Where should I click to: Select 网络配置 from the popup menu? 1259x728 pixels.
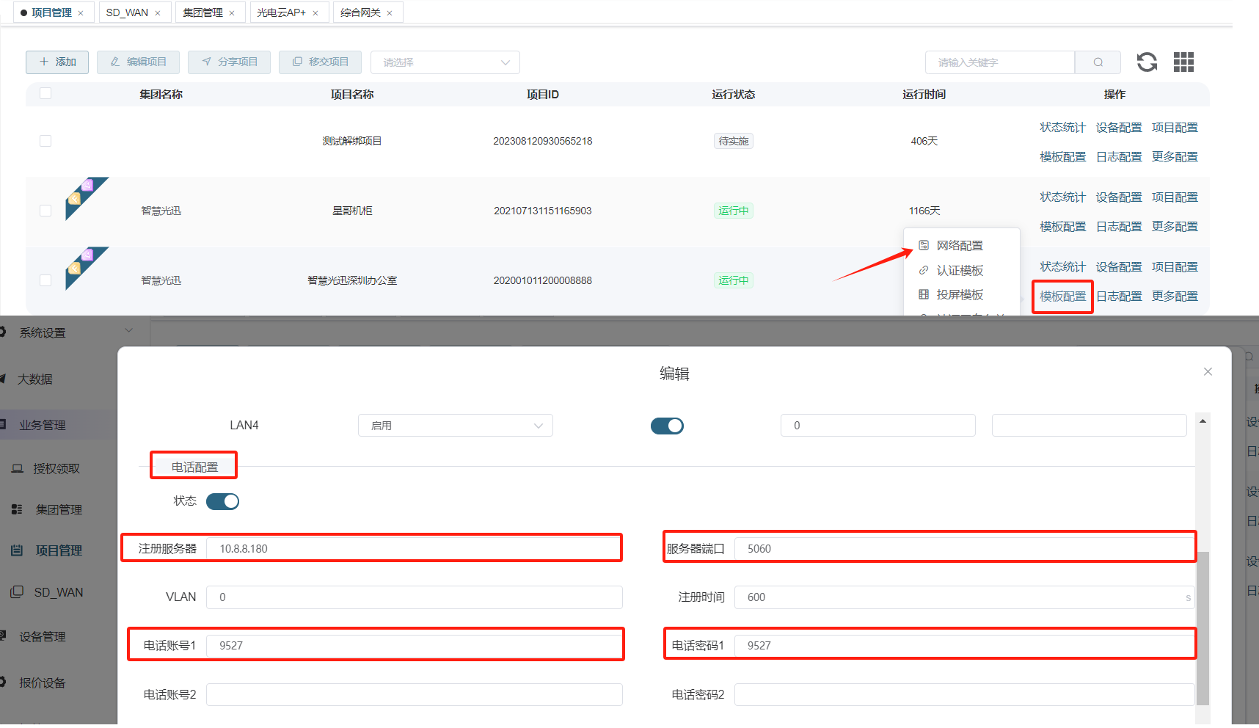click(959, 246)
